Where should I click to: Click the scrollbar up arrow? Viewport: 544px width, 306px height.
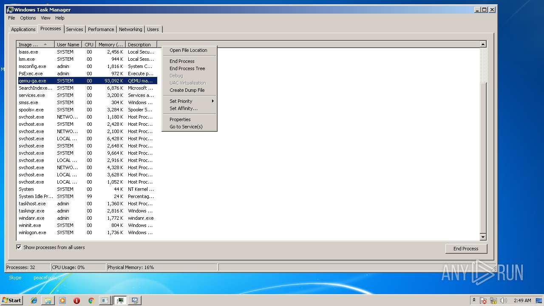click(483, 44)
